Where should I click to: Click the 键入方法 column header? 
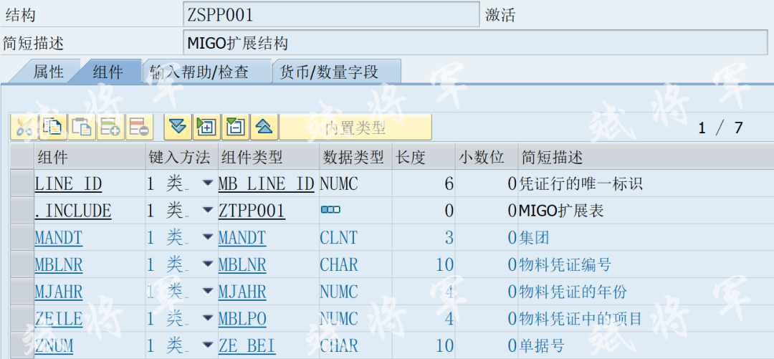coord(181,157)
